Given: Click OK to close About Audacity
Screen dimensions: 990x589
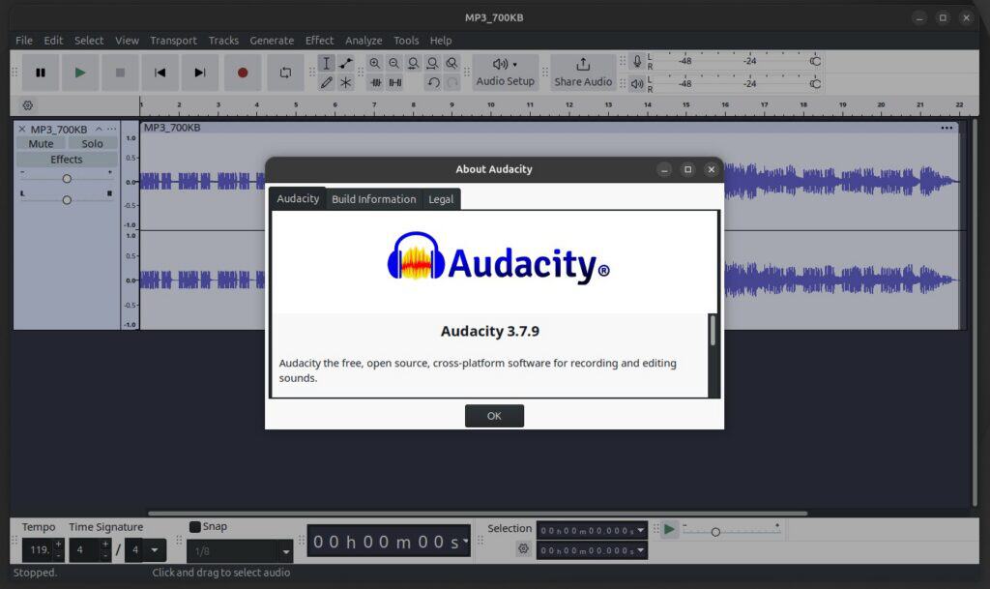Looking at the screenshot, I should pyautogui.click(x=494, y=416).
